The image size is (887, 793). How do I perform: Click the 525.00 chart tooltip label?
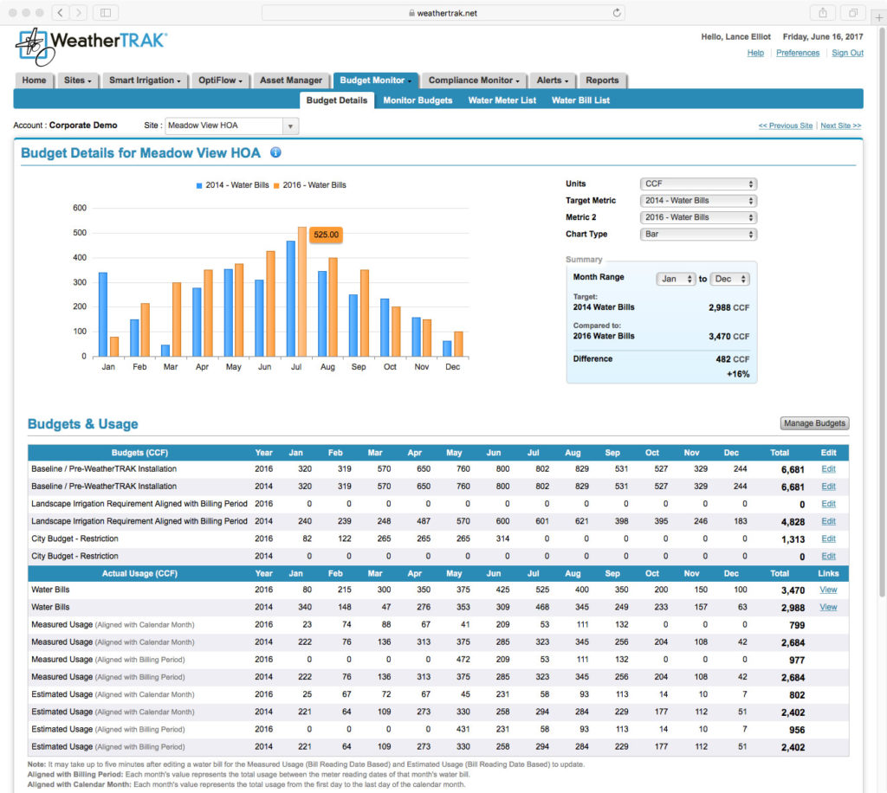tap(326, 235)
